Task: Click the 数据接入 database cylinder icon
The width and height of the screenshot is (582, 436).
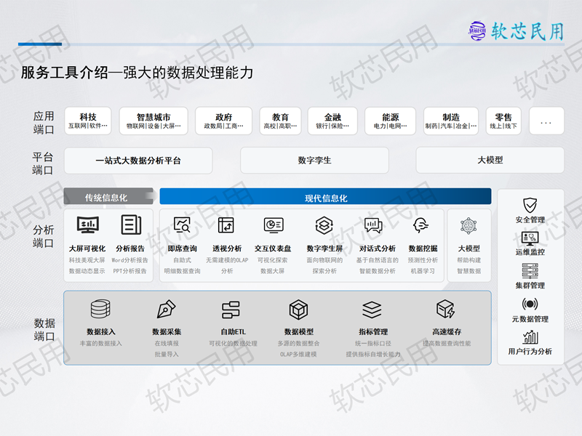Action: pos(100,309)
